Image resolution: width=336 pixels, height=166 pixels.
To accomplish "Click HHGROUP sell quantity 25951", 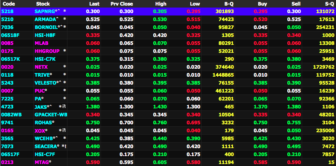I will point(326,51).
